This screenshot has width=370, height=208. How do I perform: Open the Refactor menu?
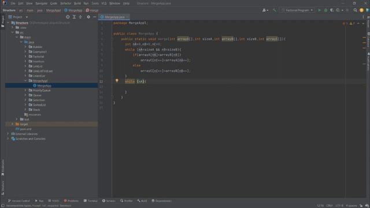(65, 3)
